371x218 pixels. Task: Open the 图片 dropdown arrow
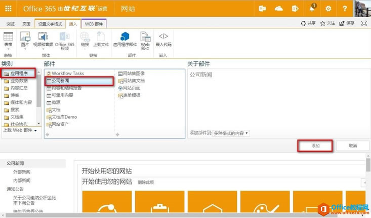[x=25, y=49]
